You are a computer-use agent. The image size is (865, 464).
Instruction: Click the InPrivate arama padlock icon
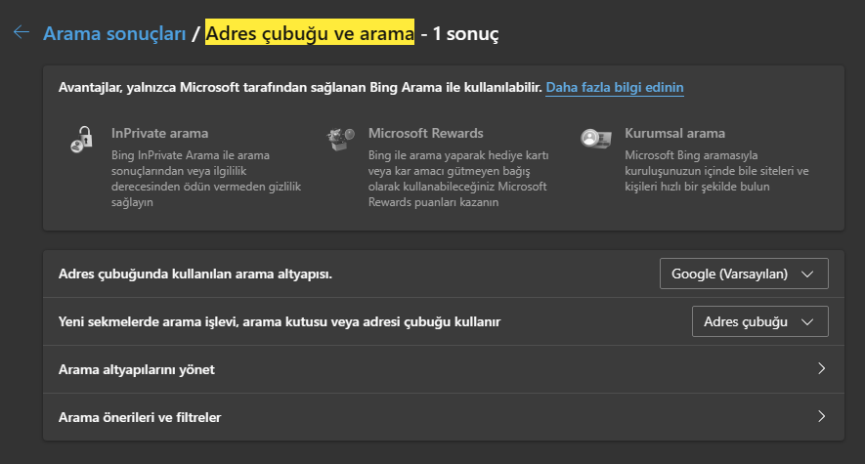[x=82, y=139]
